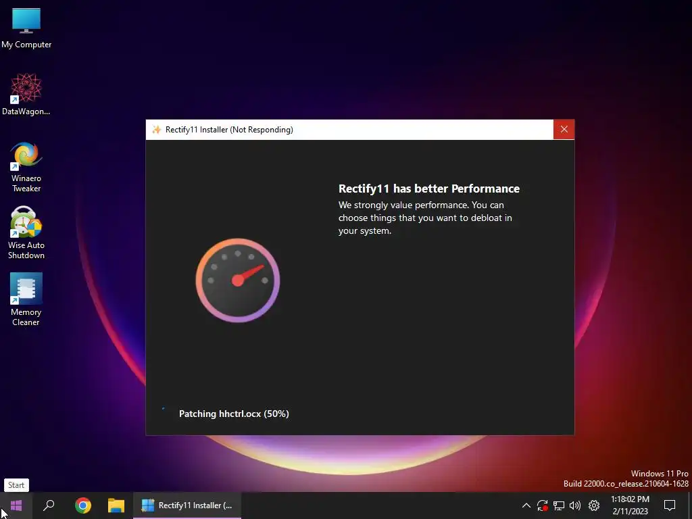Open Memory Cleaner desktop shortcut

click(26, 299)
